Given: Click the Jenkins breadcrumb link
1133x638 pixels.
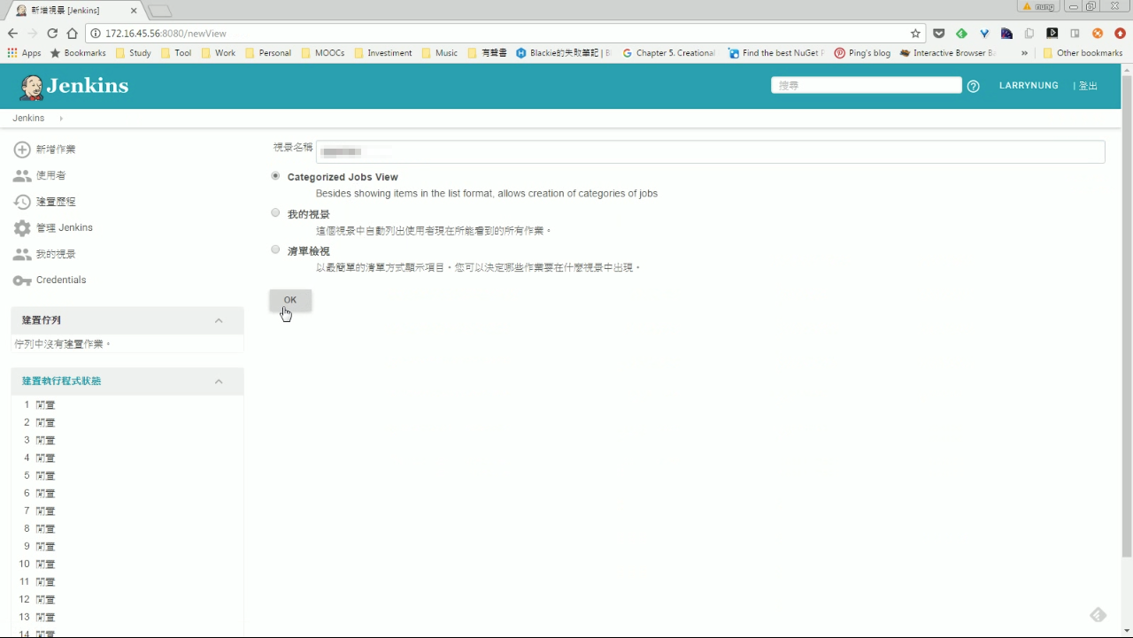Looking at the screenshot, I should (x=28, y=119).
